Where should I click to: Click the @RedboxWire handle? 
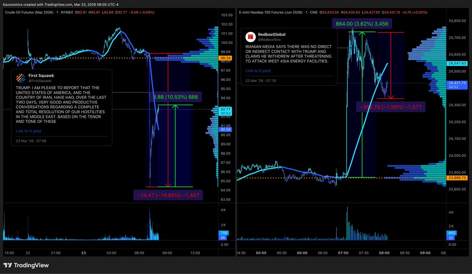[269, 40]
